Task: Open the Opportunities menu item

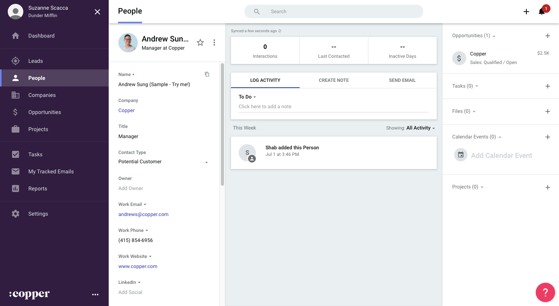Action: coord(54,112)
